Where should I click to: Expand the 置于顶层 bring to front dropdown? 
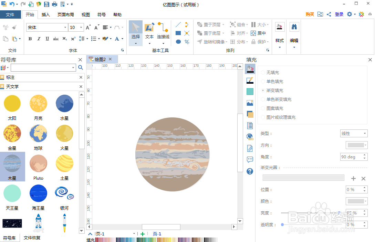pos(223,25)
